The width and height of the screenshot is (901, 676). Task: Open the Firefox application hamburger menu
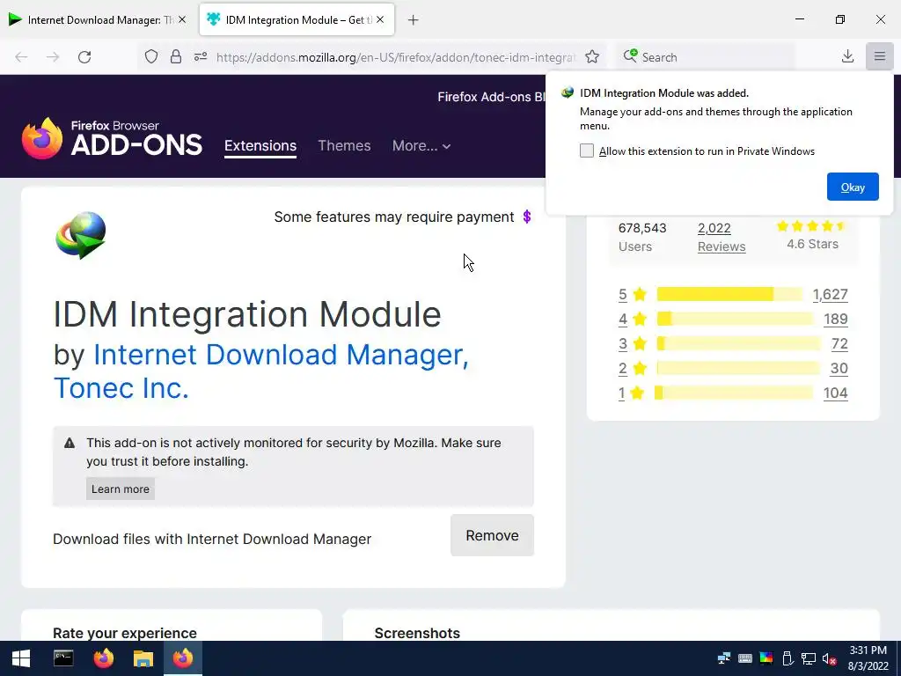[x=880, y=56]
